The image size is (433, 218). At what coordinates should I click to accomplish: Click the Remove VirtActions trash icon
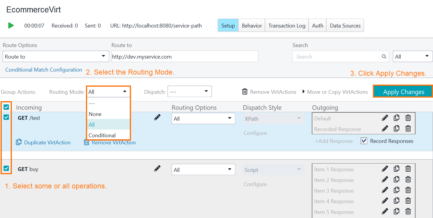tap(245, 91)
